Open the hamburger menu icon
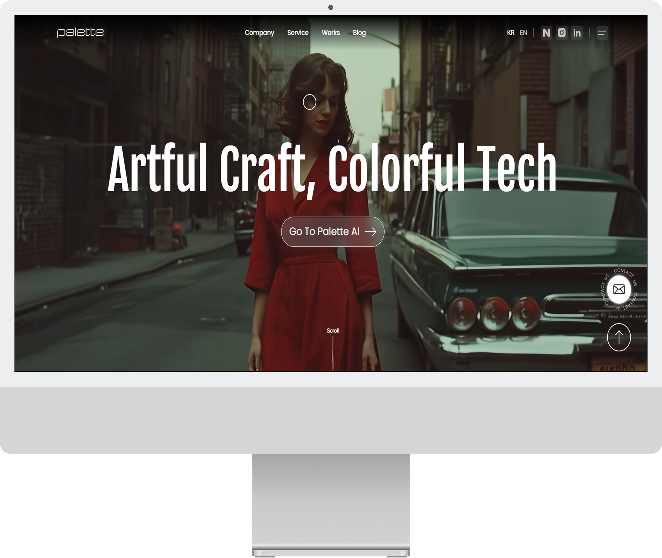Viewport: 662px width, 558px height. pos(602,33)
